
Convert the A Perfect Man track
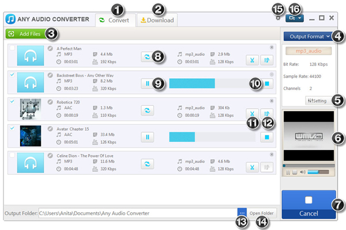click(x=147, y=57)
